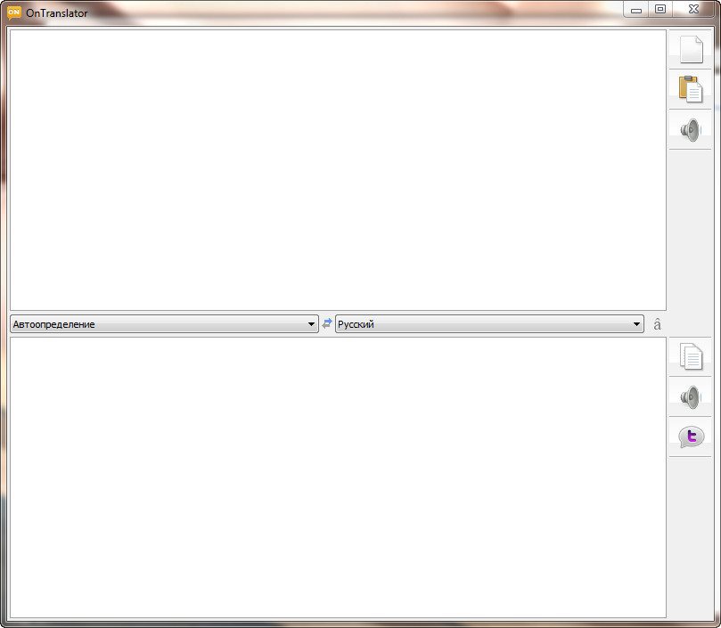Image resolution: width=721 pixels, height=628 pixels.
Task: Open the Русский target language dropdown
Action: (488, 324)
